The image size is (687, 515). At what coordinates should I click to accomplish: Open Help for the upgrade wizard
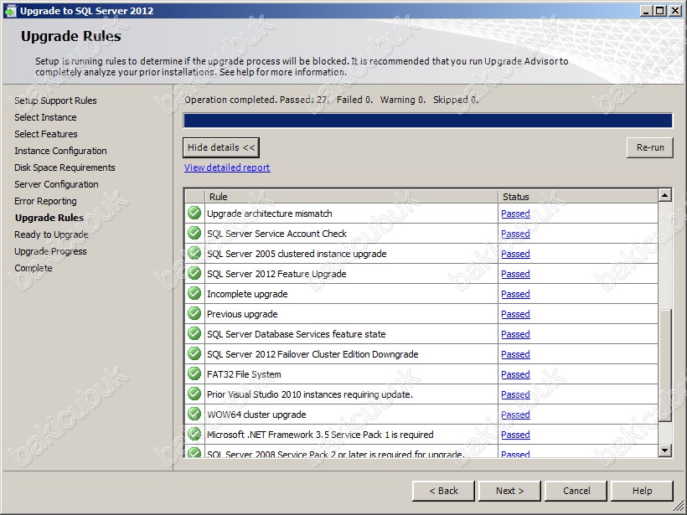(x=642, y=491)
